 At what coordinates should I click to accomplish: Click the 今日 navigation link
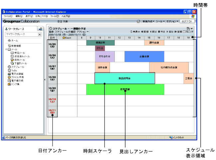point(161,32)
